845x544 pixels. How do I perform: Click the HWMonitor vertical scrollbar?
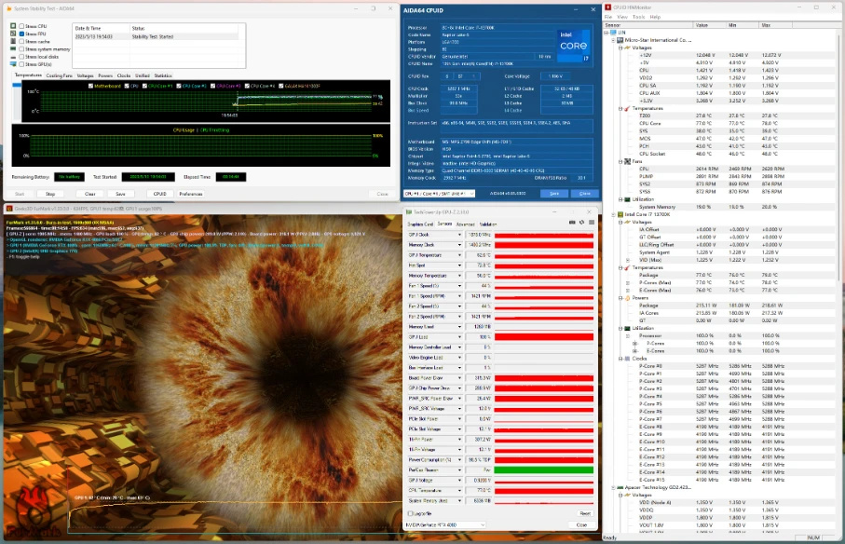(840, 280)
